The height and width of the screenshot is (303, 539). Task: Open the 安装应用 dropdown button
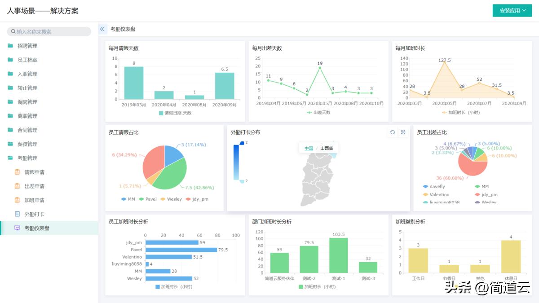512,11
